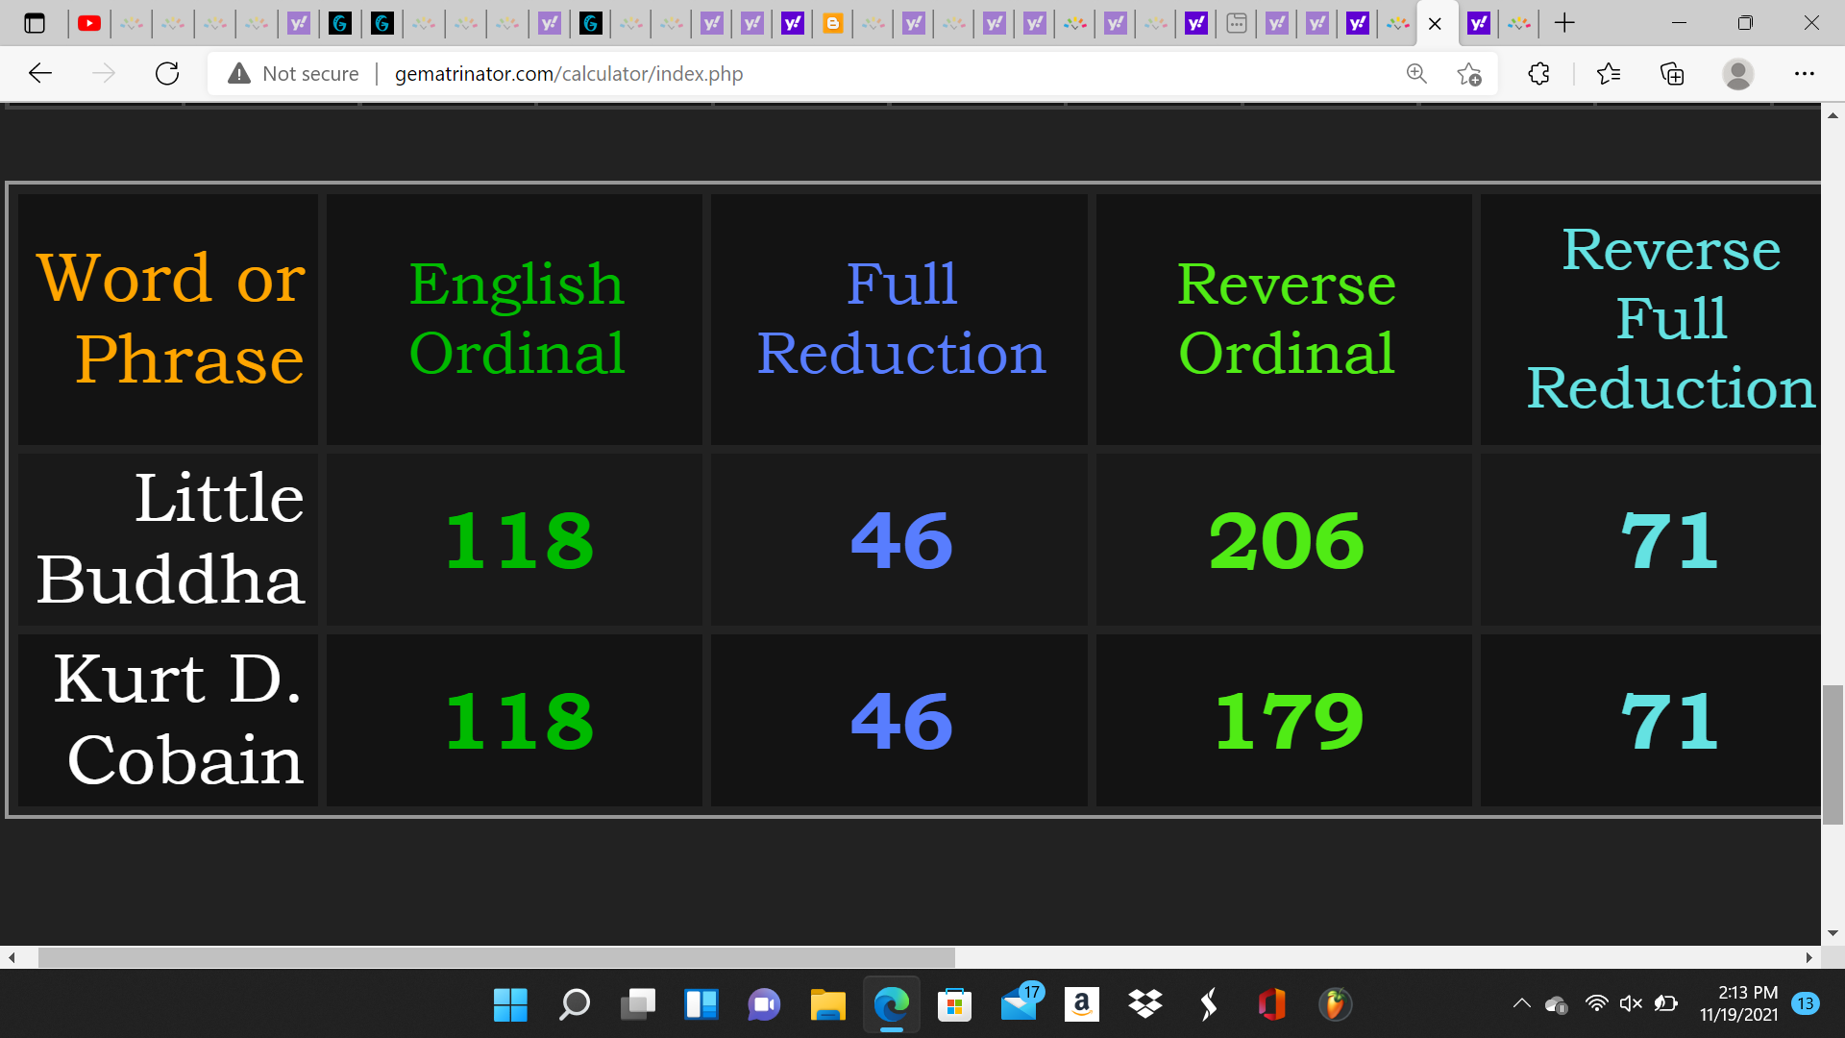
Task: Click Little Buddha Reverse Full Reduction 71
Action: pos(1669,541)
